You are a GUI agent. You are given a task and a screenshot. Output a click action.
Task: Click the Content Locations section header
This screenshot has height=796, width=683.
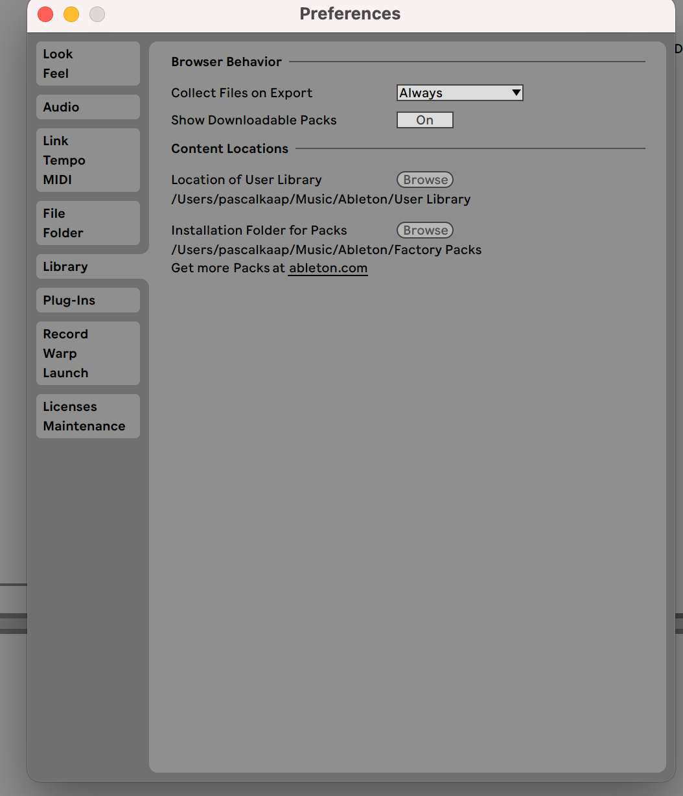pyautogui.click(x=229, y=148)
